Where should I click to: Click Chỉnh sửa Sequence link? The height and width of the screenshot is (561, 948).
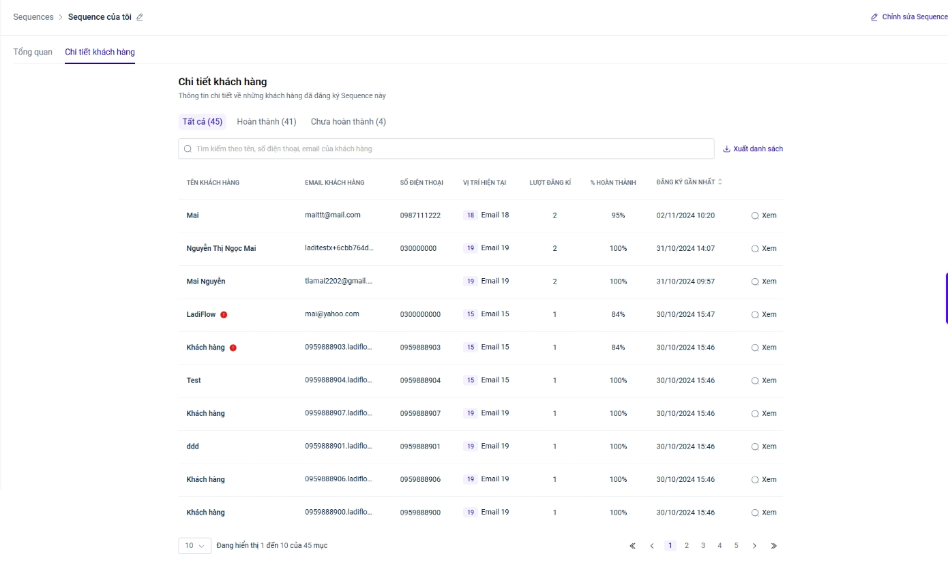[909, 17]
